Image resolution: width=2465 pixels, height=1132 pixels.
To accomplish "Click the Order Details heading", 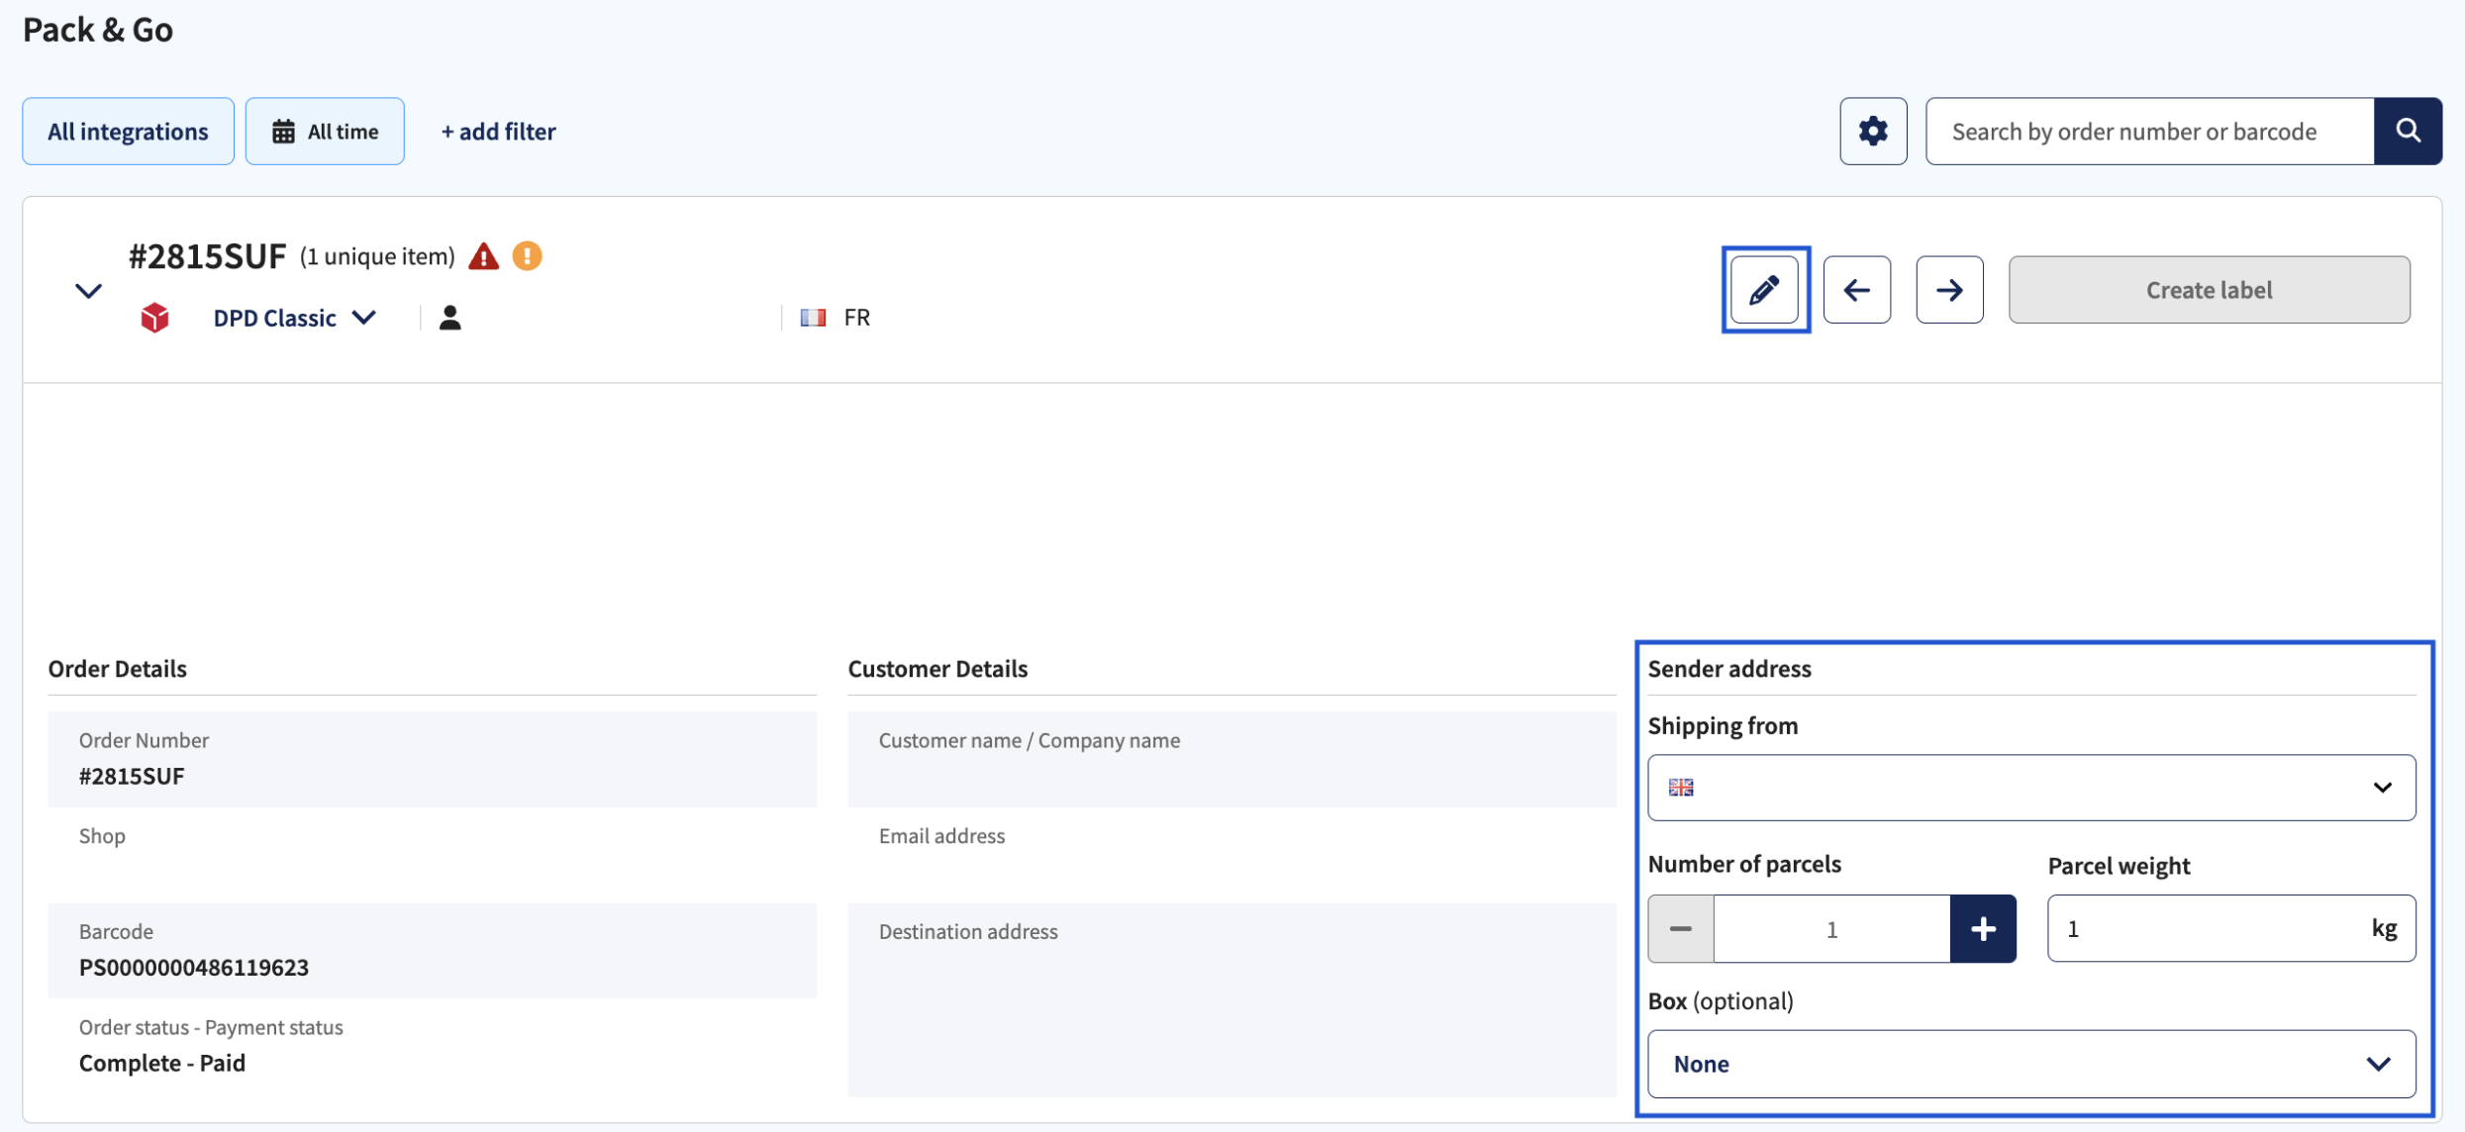I will tap(117, 669).
